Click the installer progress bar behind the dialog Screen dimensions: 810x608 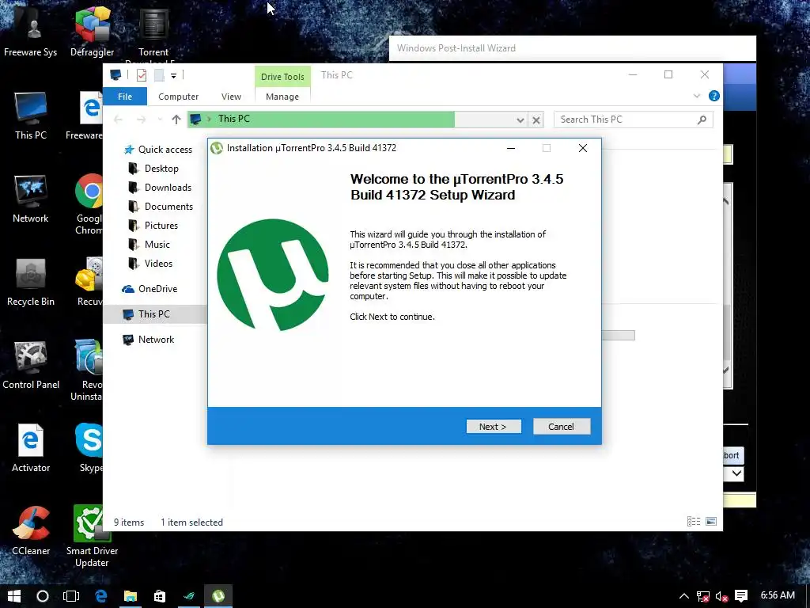point(619,336)
